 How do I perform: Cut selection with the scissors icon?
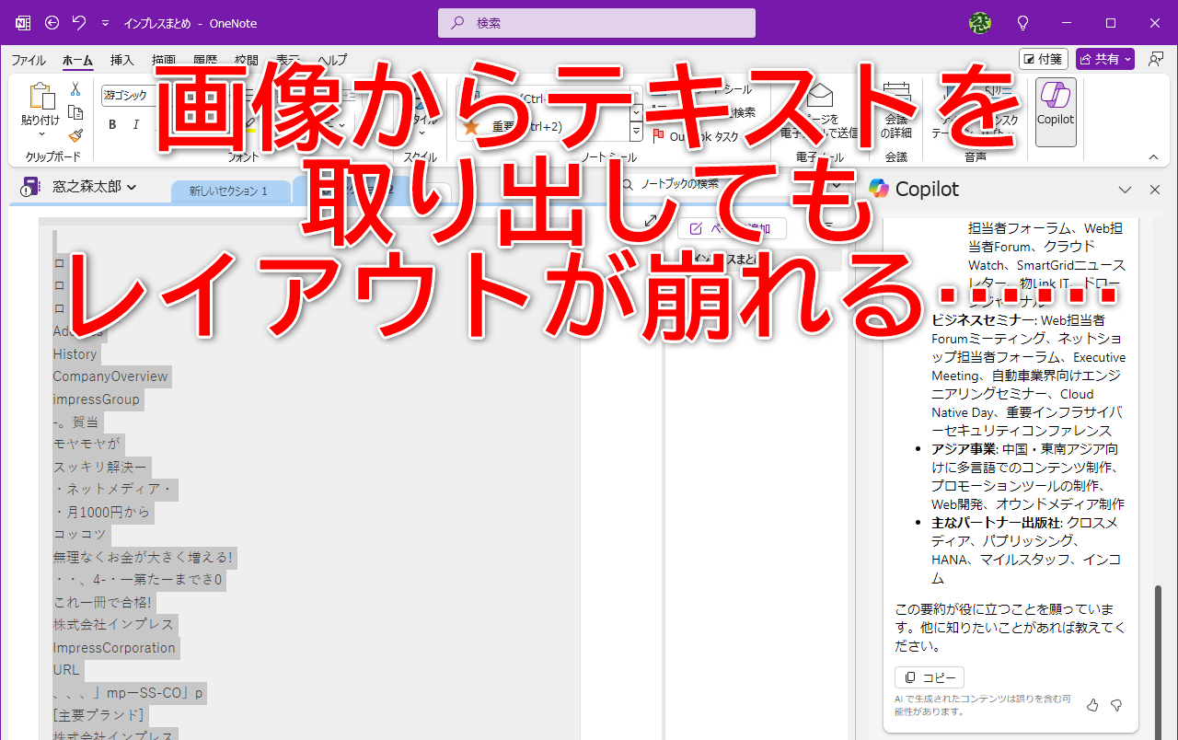click(75, 90)
